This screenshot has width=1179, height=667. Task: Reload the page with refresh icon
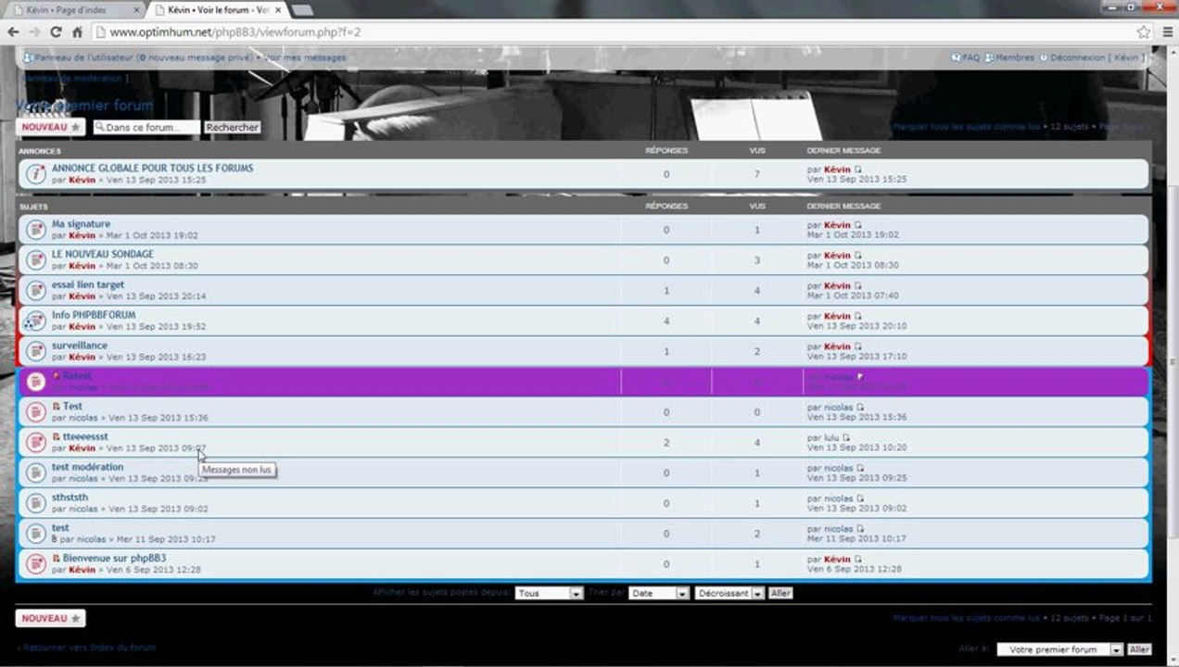[x=56, y=31]
